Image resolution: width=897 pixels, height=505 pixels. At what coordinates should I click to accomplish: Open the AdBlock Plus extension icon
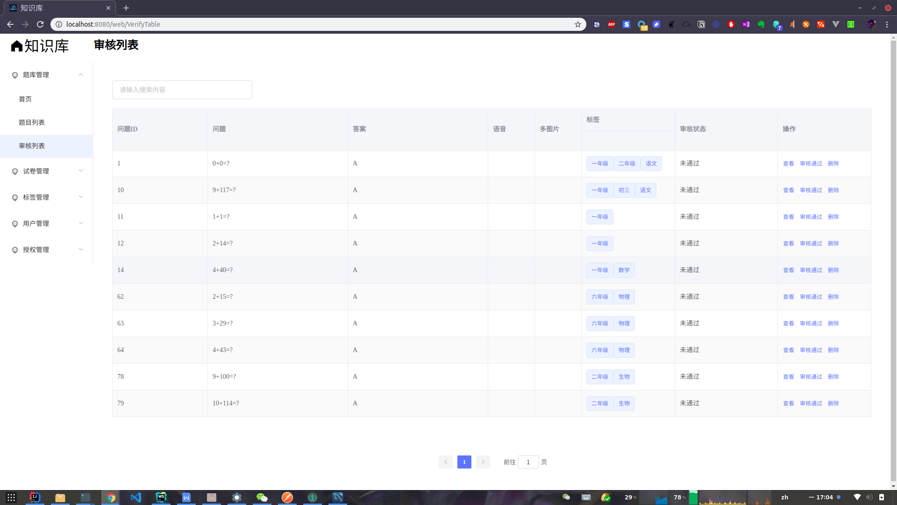(x=612, y=24)
